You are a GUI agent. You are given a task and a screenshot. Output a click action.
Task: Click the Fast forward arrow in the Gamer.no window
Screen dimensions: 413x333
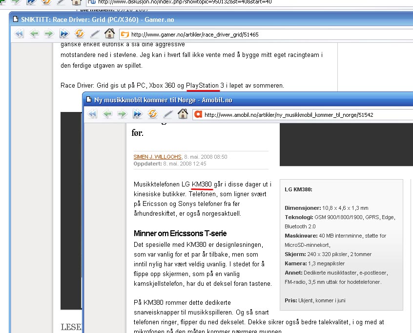[64, 34]
